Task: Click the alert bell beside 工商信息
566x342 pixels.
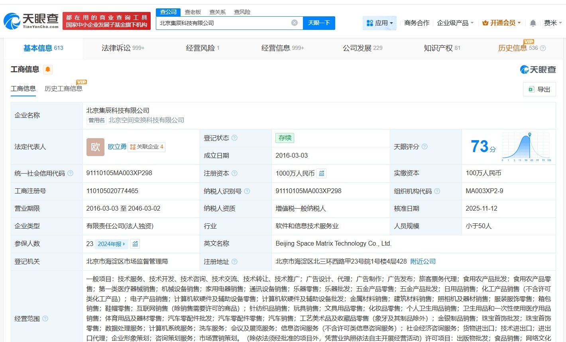Action: click(x=48, y=69)
